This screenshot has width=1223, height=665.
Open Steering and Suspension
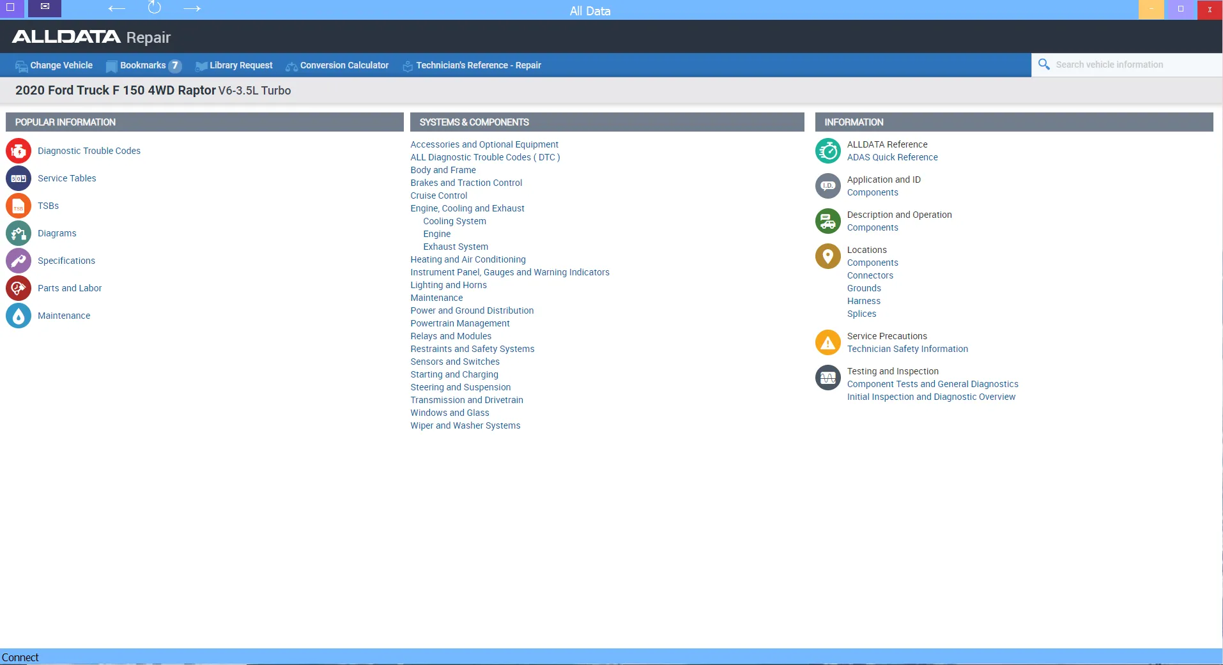pyautogui.click(x=460, y=387)
